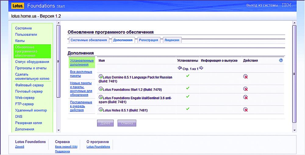This screenshot has width=305, height=155.
Task: Click the installed checkmark for Lotus Foundations Start 1.2
Action: tap(188, 88)
